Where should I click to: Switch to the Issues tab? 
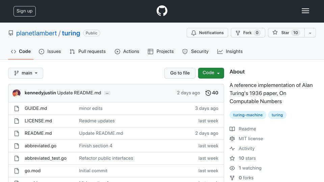(x=50, y=51)
